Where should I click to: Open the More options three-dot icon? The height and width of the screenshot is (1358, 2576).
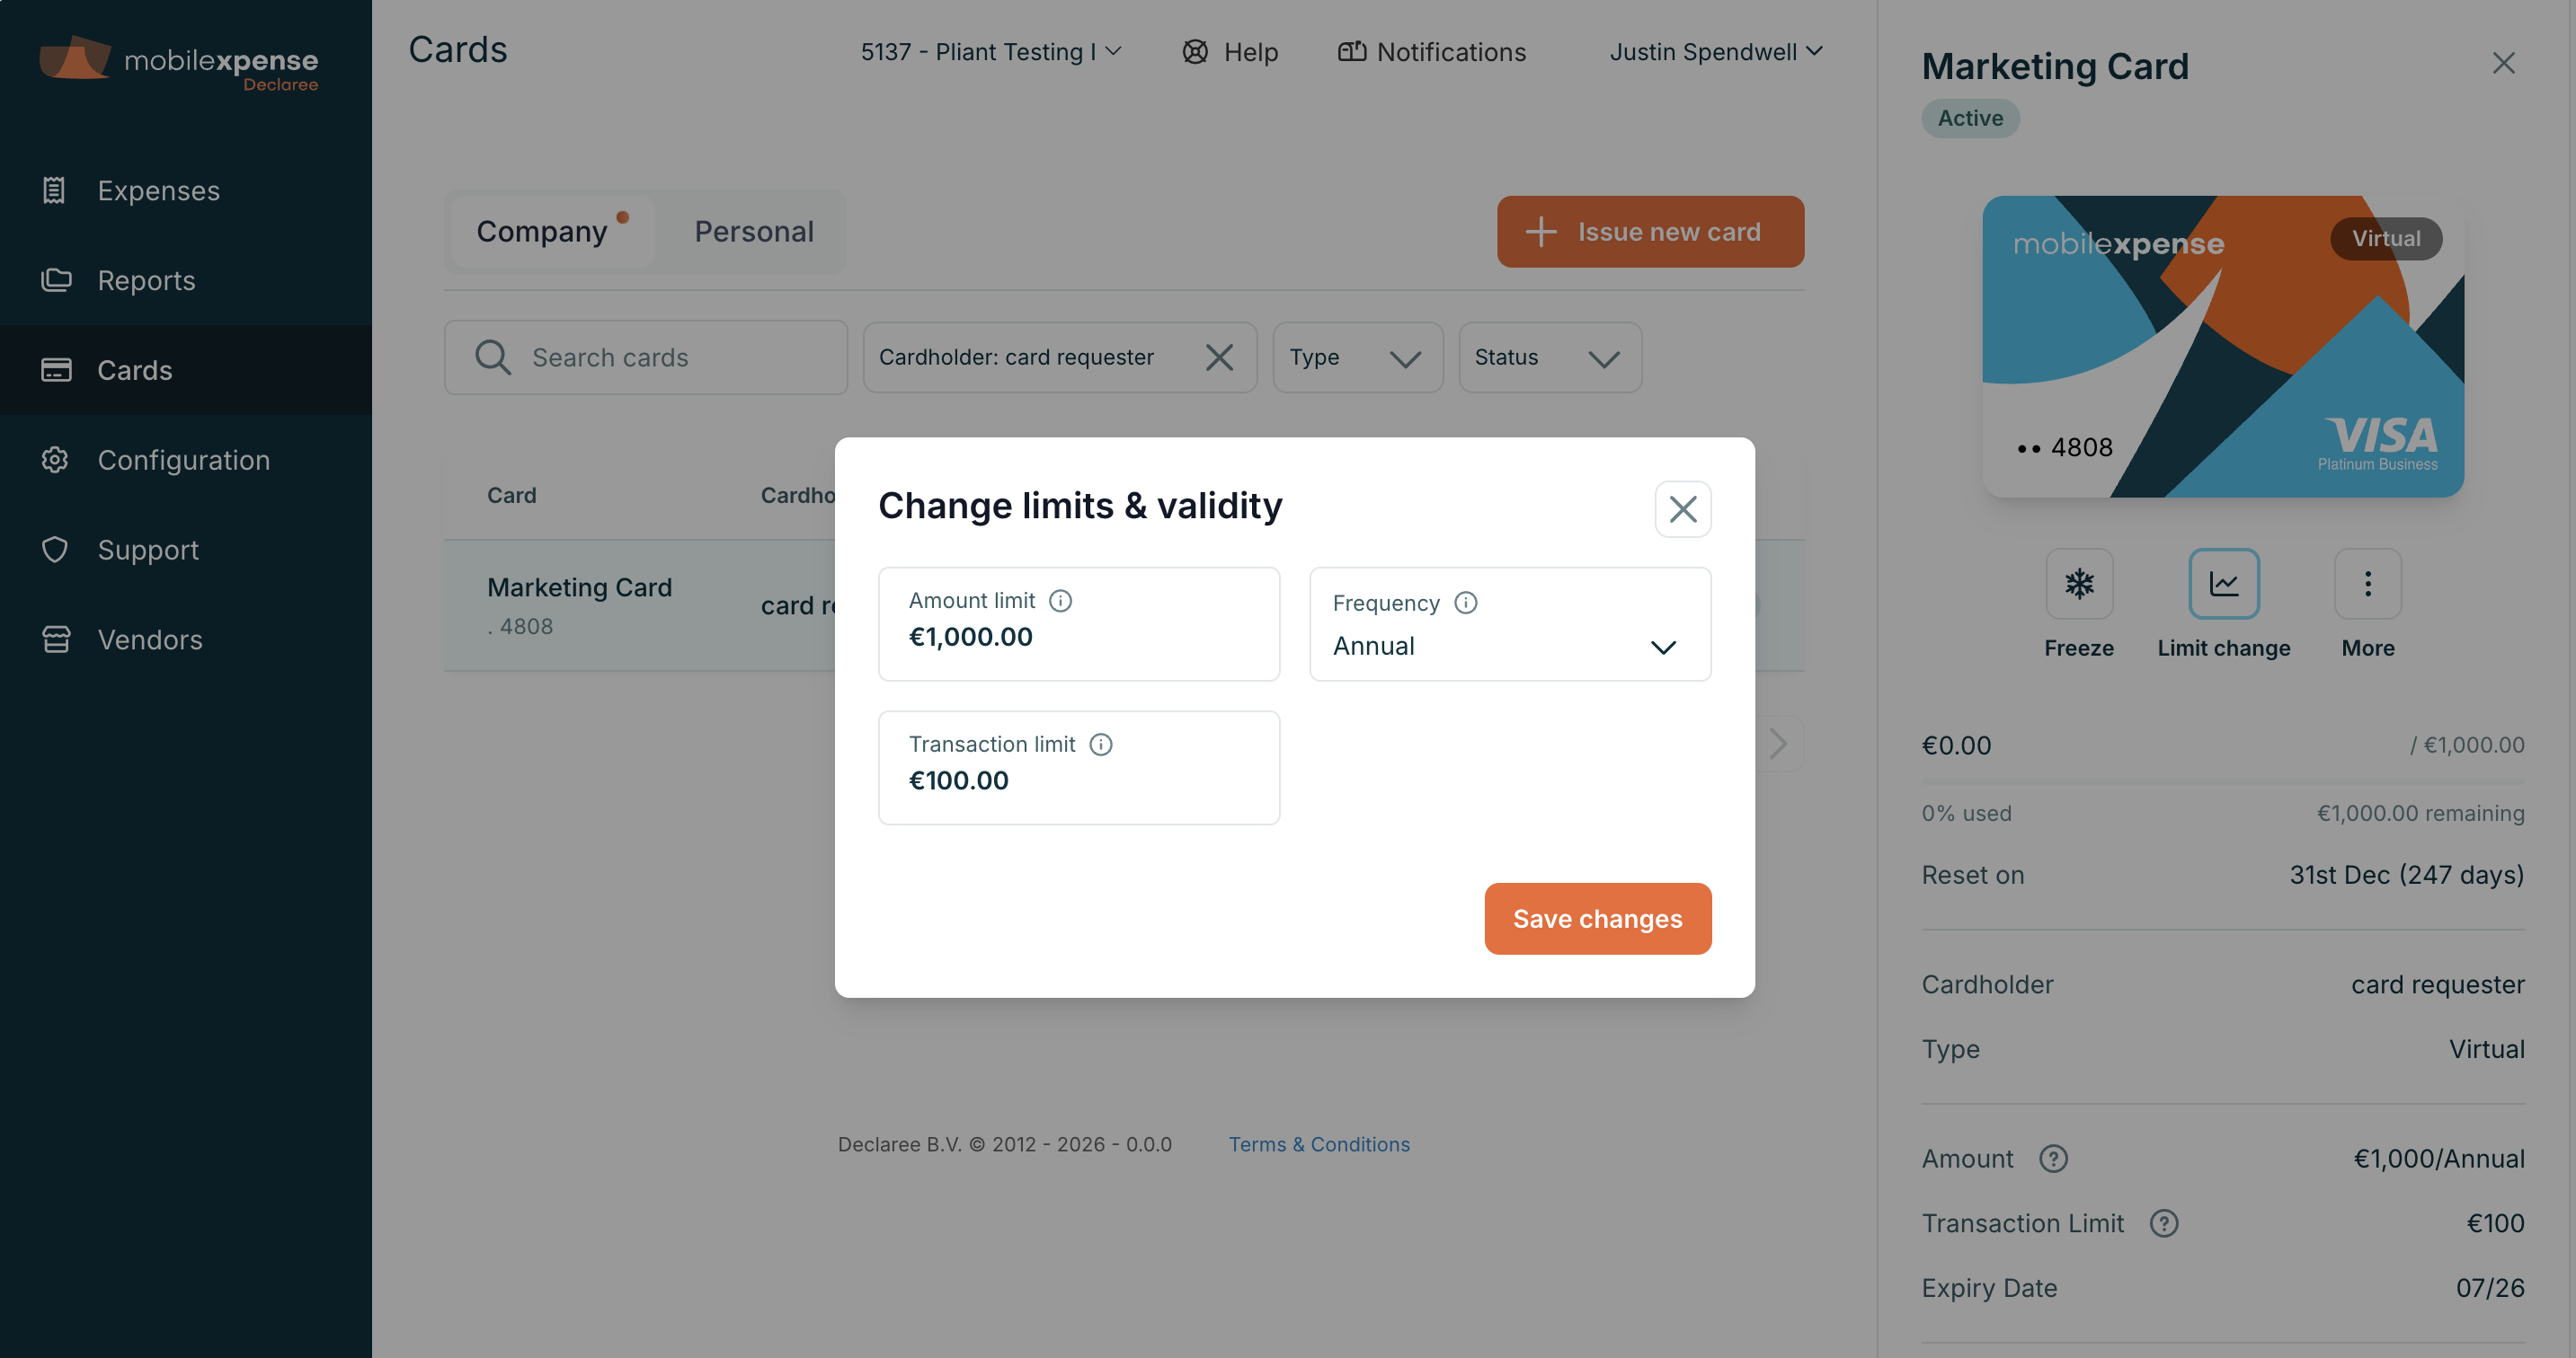[x=2367, y=584]
